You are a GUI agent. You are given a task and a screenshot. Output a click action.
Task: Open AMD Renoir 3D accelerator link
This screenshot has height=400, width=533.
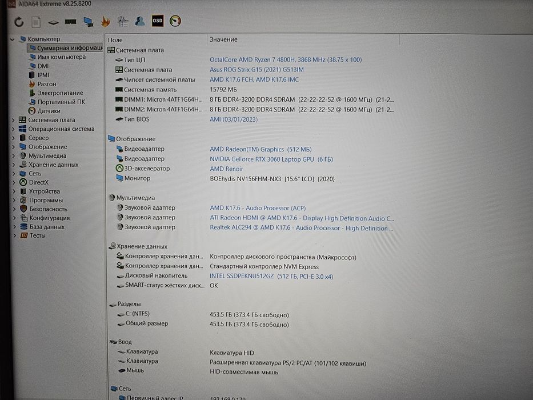(x=226, y=169)
